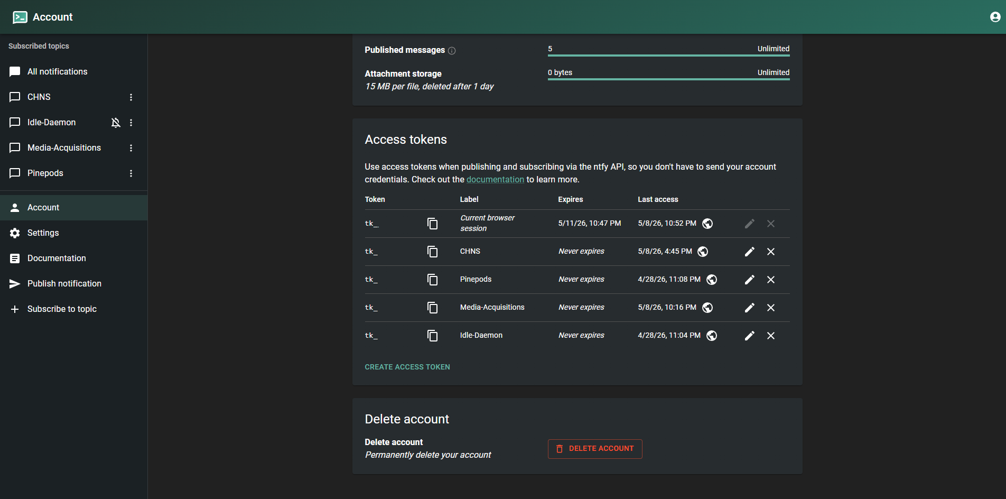This screenshot has height=499, width=1006.
Task: Click the Never expires text for CHNS
Action: (581, 252)
